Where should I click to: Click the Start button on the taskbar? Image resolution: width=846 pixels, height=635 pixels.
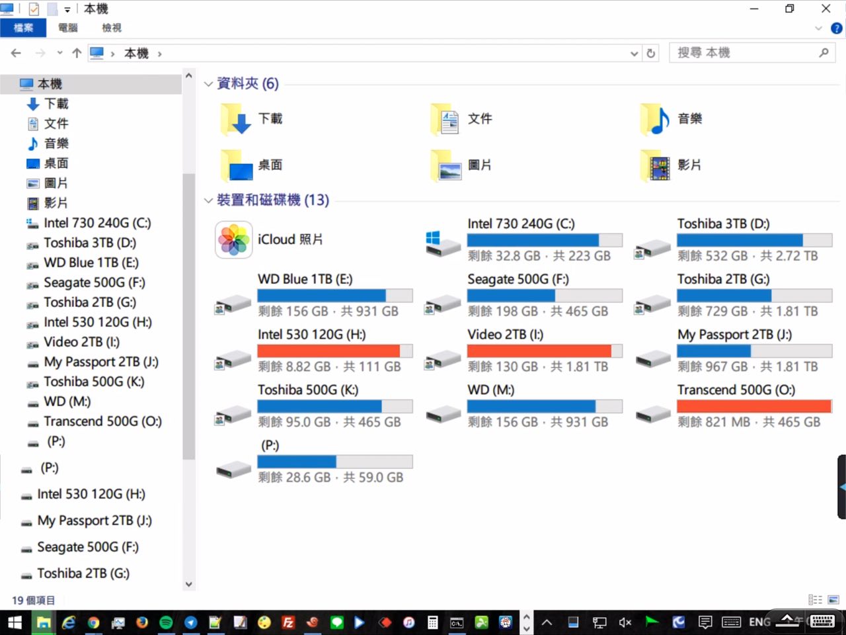[15, 622]
